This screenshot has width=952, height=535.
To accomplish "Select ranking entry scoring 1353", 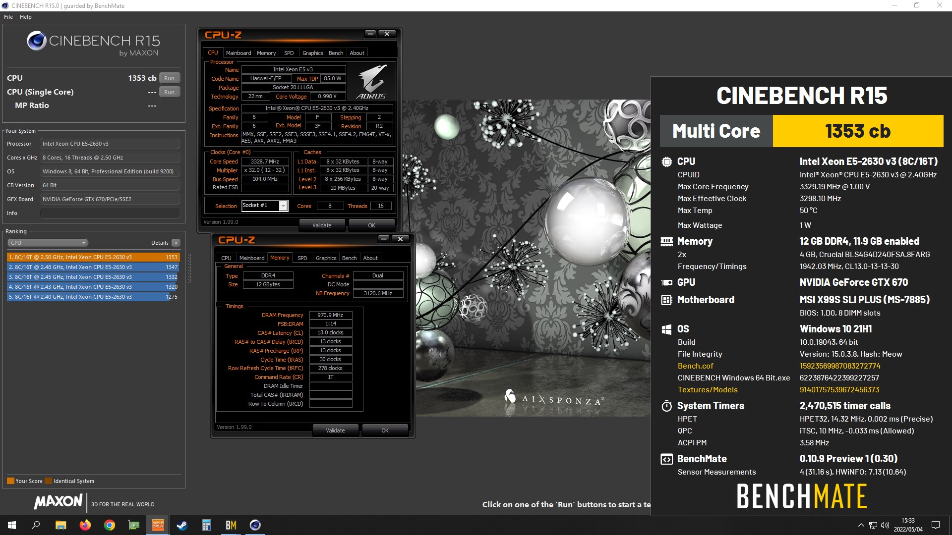I will point(93,257).
